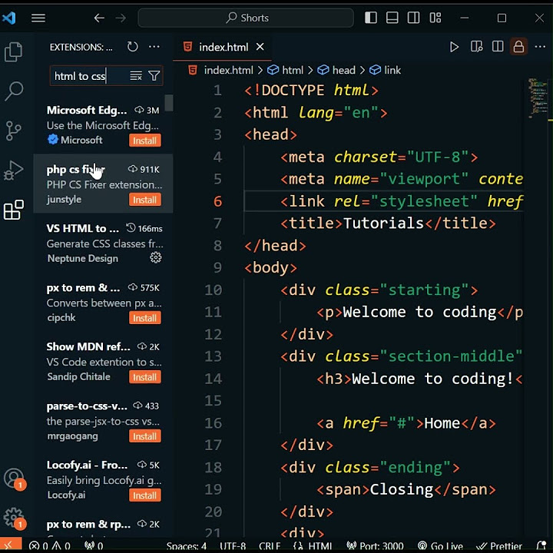Toggle the bottom panel layout
The image size is (553, 553).
click(392, 18)
